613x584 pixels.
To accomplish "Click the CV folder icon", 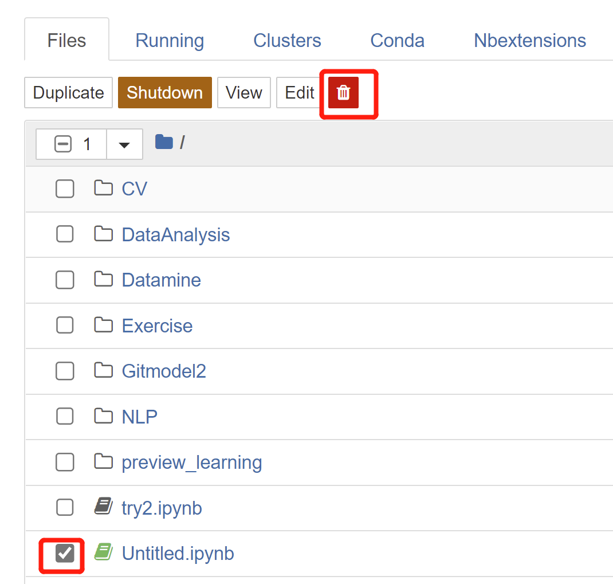I will [103, 188].
